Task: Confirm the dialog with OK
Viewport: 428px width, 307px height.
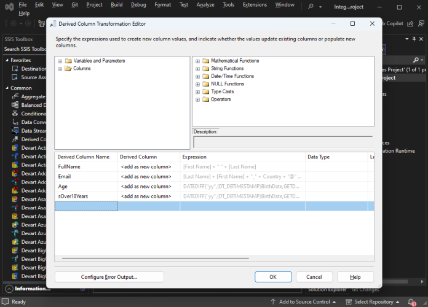Action: point(273,277)
